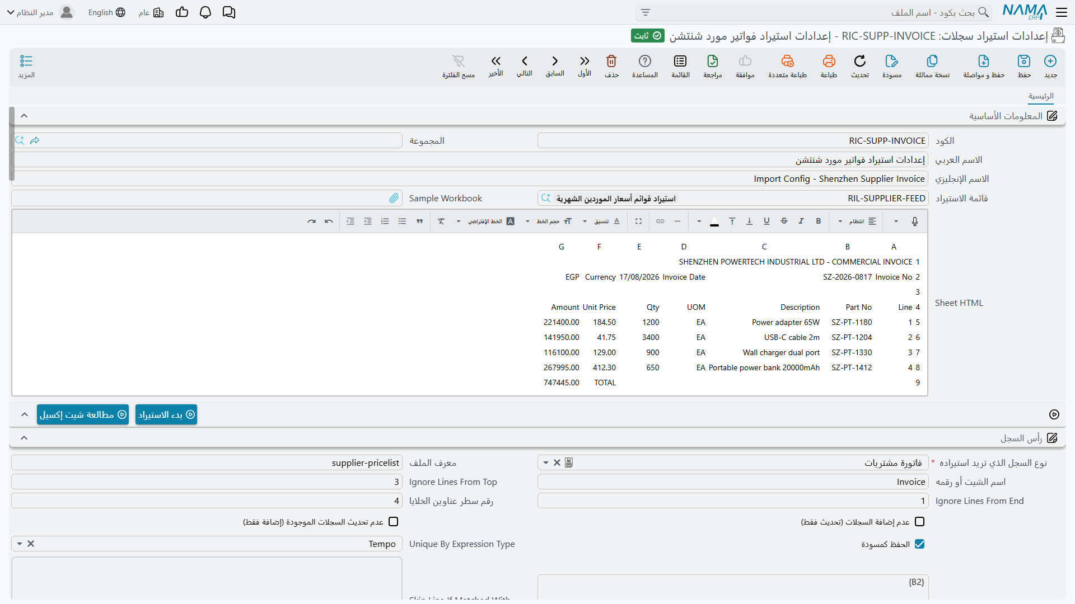
Task: Open the record type (فاتورة مشتريات) dropdown arrow
Action: 546,463
